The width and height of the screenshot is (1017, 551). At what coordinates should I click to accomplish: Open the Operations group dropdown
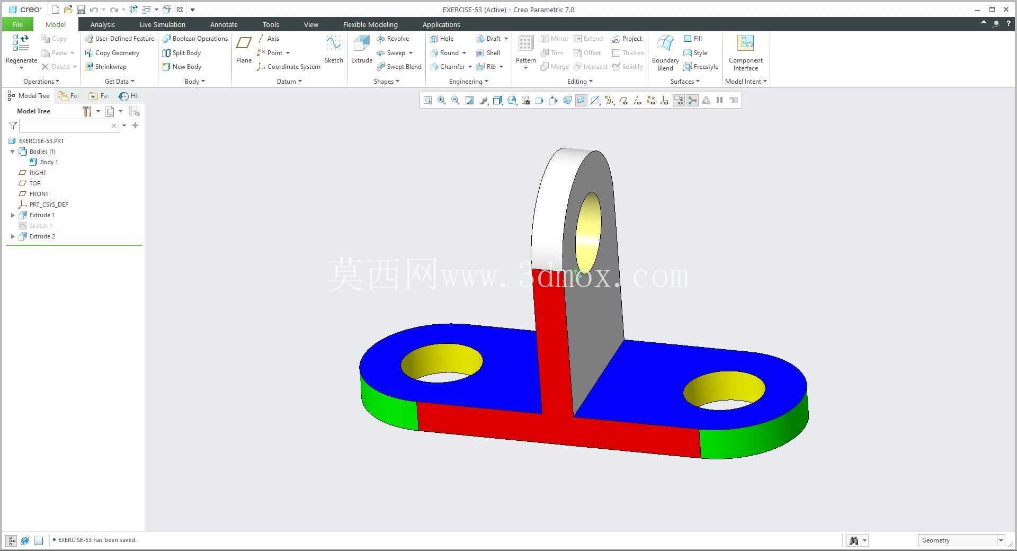point(41,82)
